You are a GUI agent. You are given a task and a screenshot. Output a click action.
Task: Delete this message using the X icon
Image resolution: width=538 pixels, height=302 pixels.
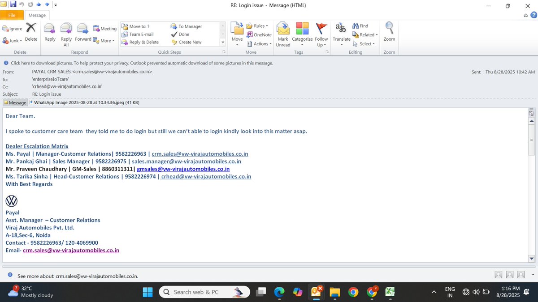pyautogui.click(x=31, y=32)
